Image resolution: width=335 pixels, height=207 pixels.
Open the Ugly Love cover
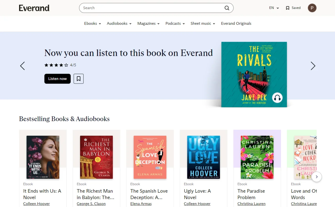[x=204, y=157]
